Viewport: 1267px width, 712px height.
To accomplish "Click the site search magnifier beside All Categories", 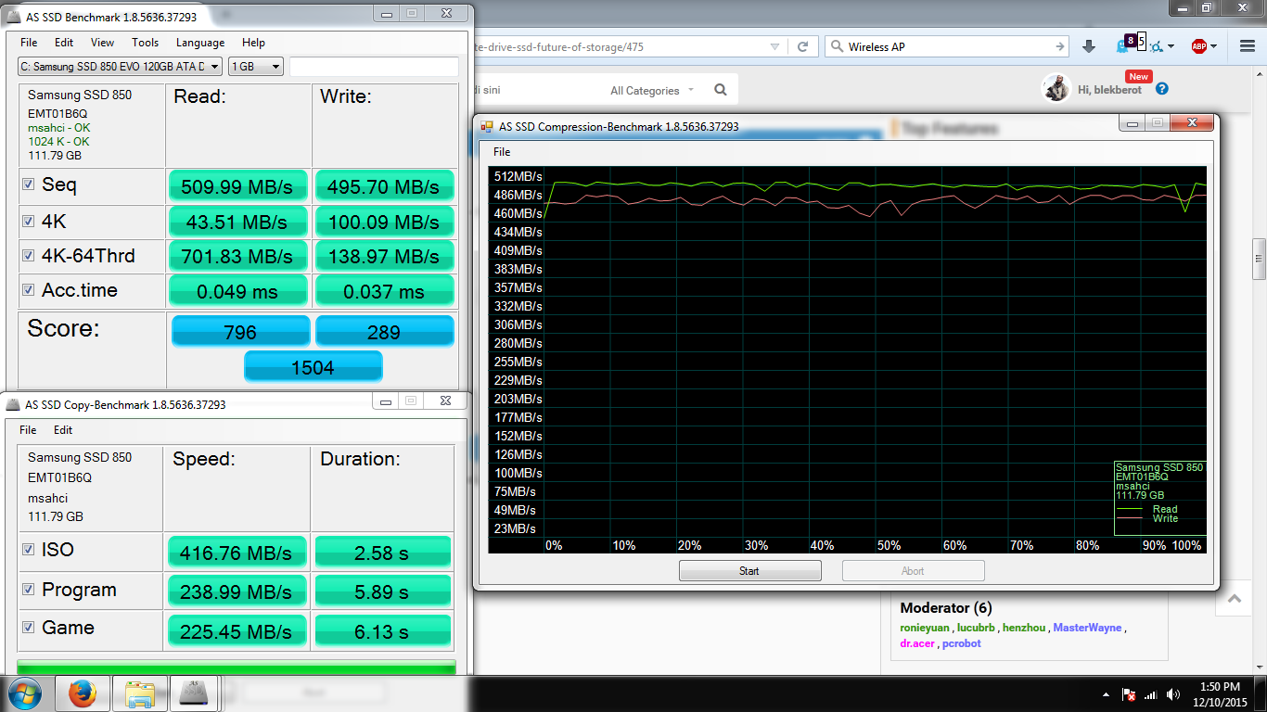I will click(721, 90).
